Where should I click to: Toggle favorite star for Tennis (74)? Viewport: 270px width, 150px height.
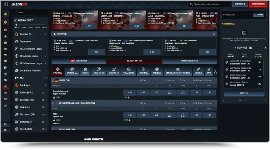pos(43,107)
